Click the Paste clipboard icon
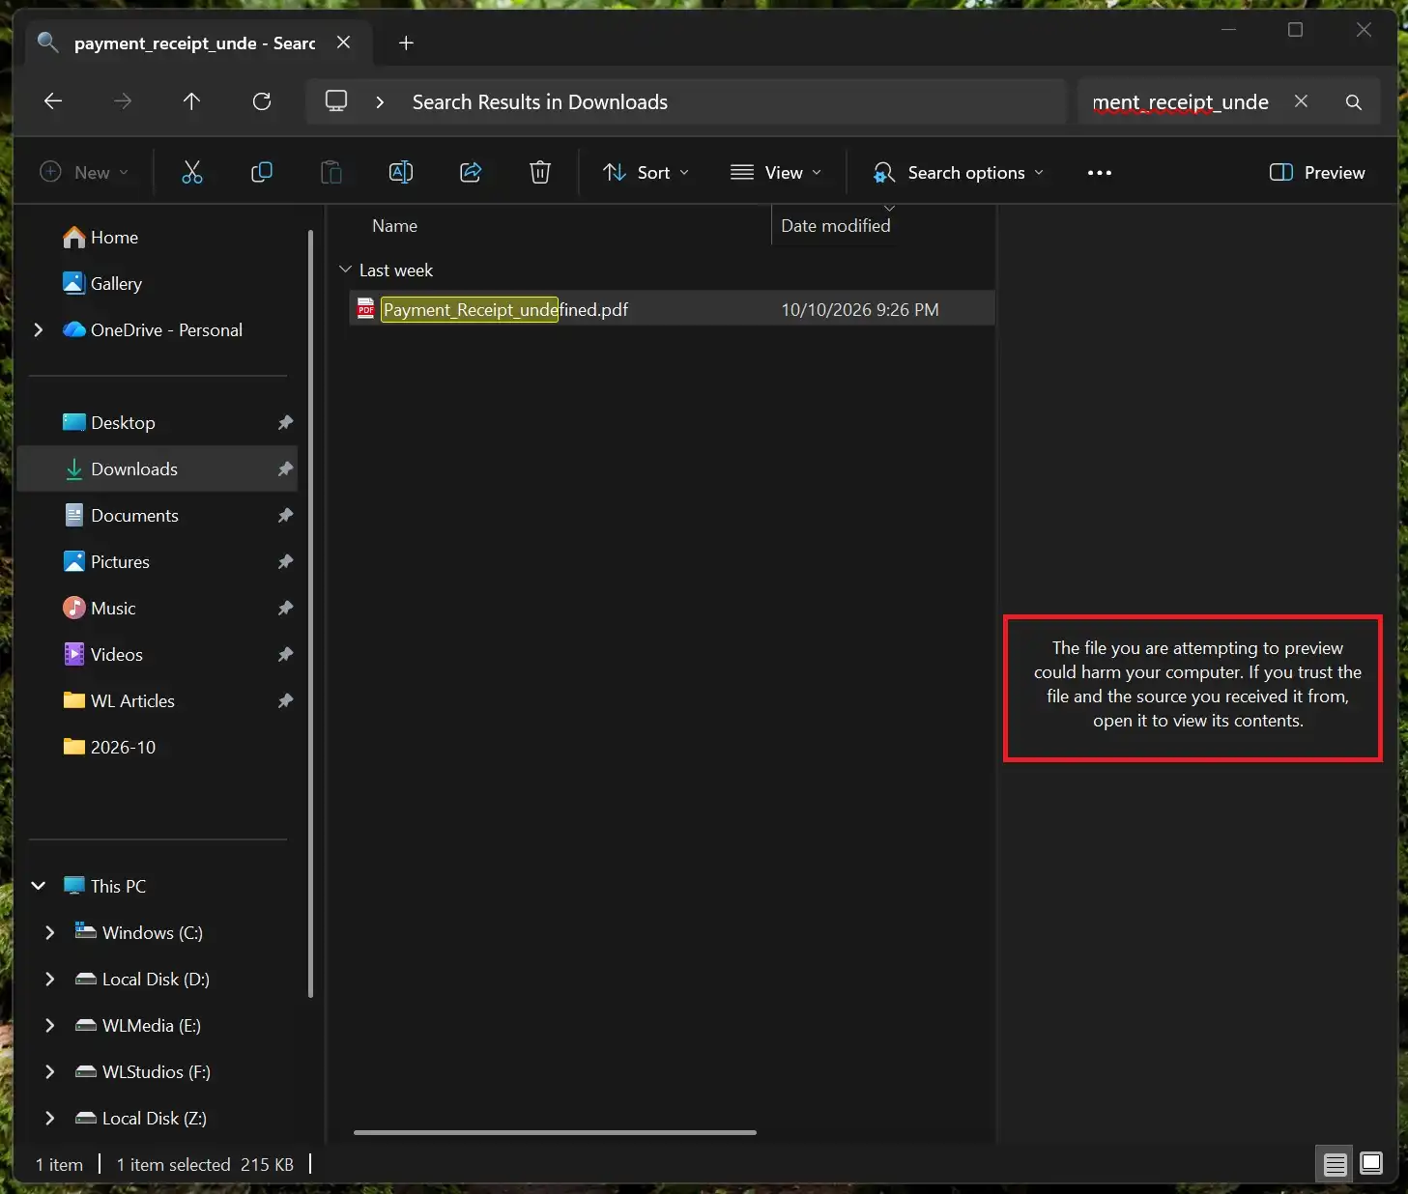The image size is (1408, 1194). coord(331,172)
